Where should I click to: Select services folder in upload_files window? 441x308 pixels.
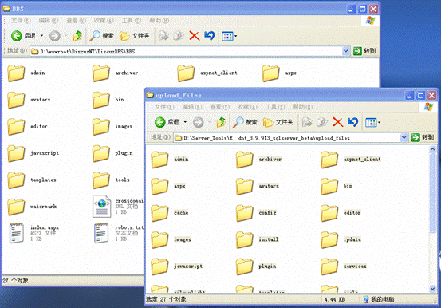coord(344,267)
